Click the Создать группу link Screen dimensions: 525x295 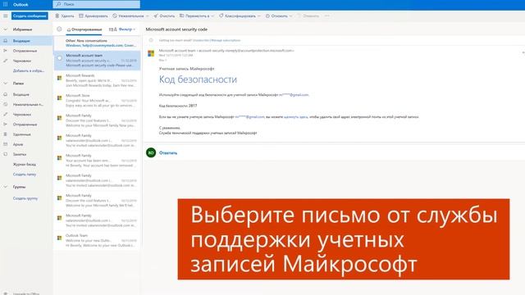click(x=25, y=198)
